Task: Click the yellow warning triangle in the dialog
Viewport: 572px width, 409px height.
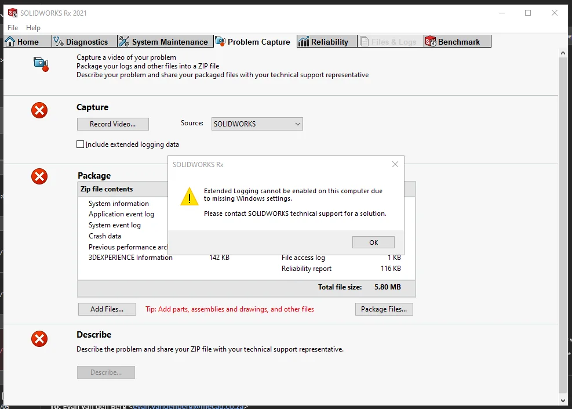Action: pyautogui.click(x=190, y=197)
